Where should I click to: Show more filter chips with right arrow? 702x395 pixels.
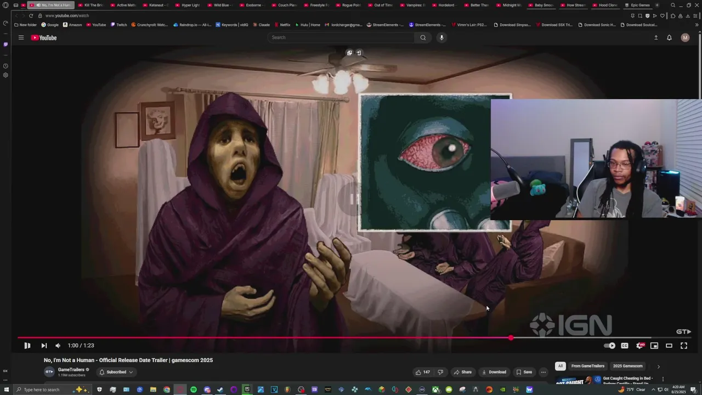point(658,366)
